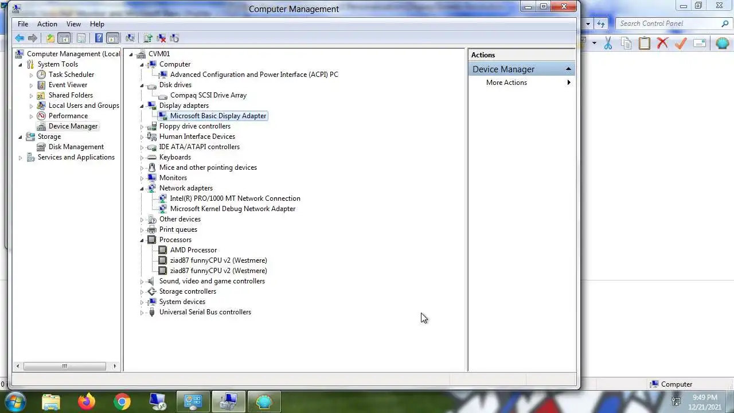Open Firefox from the taskbar
The height and width of the screenshot is (413, 734).
point(87,402)
